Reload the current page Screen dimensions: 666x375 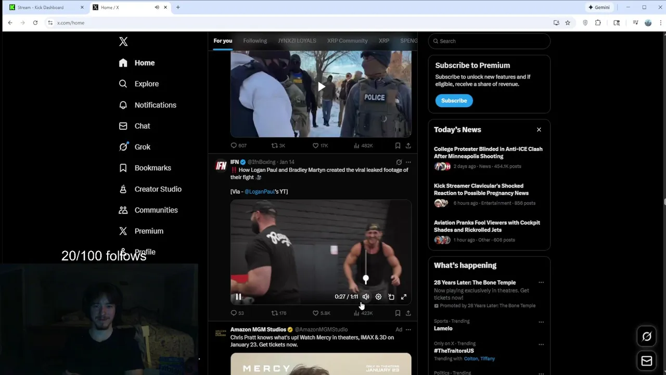(35, 23)
